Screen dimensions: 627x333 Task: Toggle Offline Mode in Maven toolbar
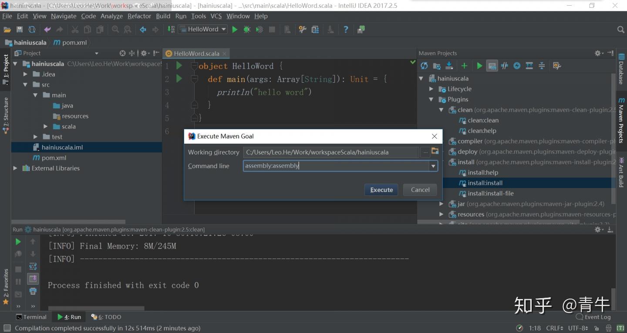(x=505, y=66)
